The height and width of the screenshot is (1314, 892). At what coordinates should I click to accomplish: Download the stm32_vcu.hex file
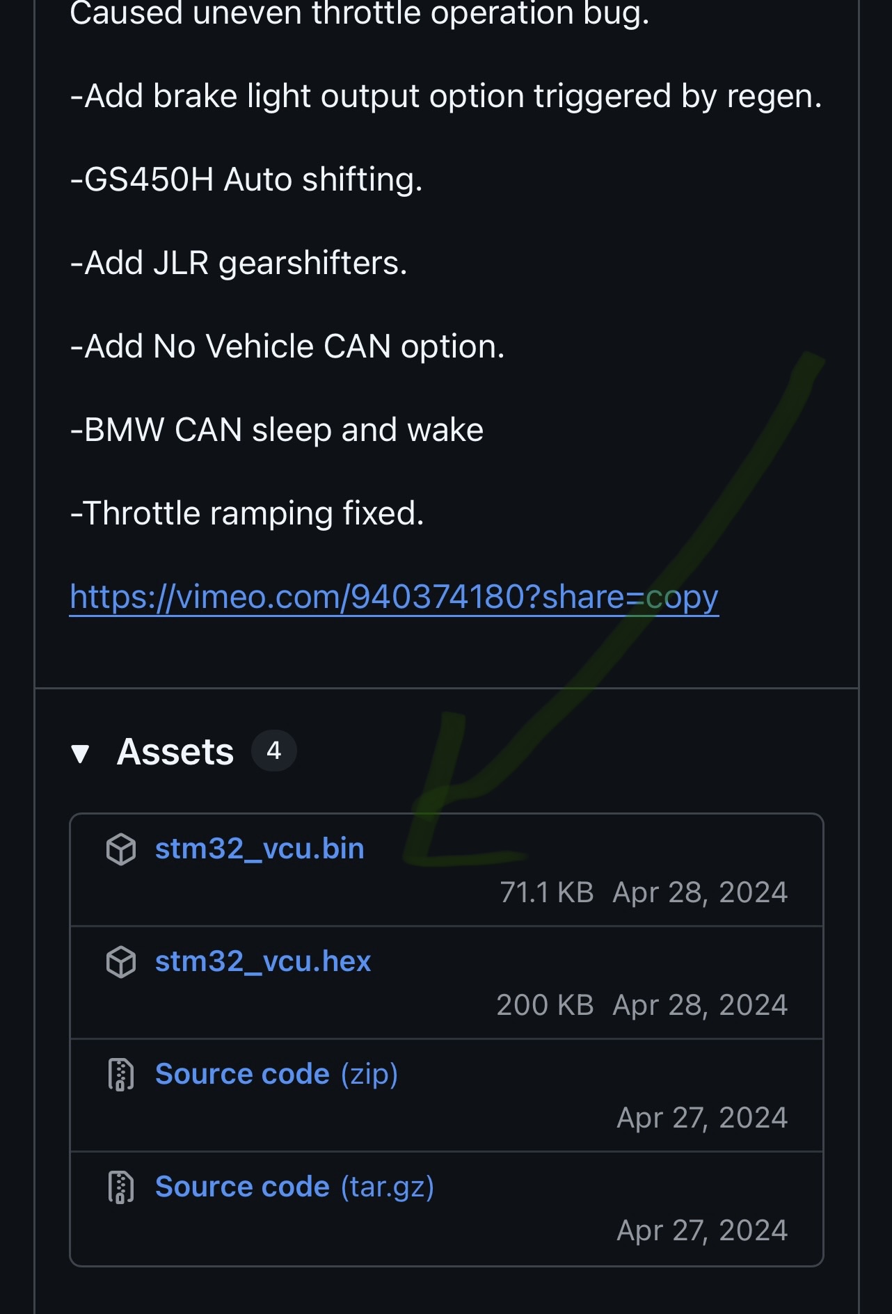(263, 961)
